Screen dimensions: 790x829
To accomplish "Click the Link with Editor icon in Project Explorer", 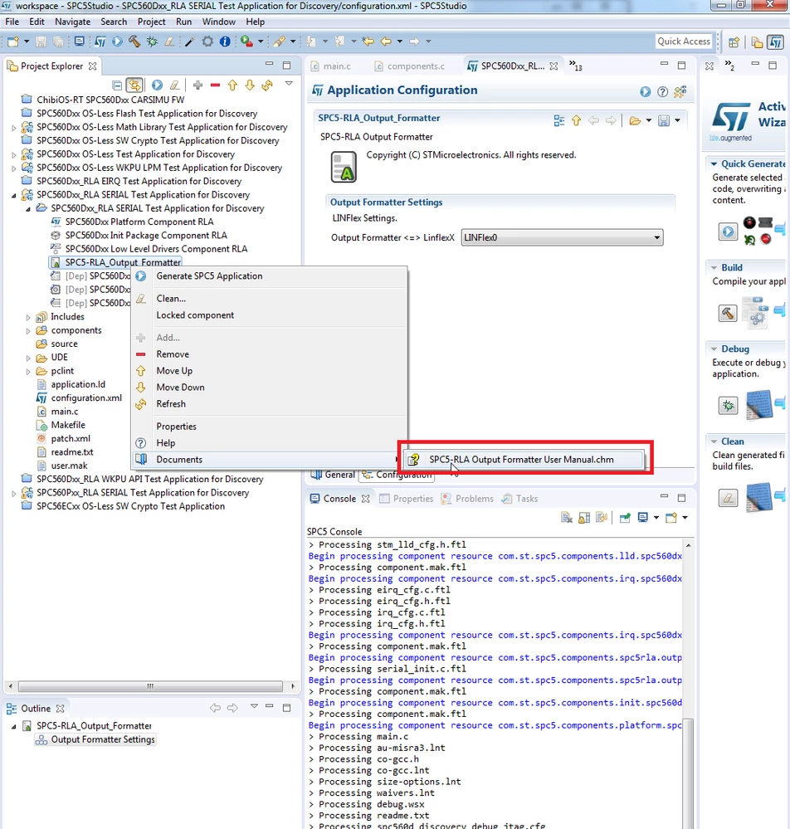I will (134, 85).
